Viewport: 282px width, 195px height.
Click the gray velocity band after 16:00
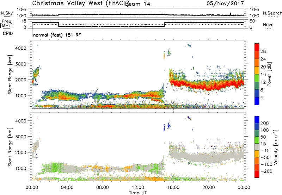coord(207,157)
